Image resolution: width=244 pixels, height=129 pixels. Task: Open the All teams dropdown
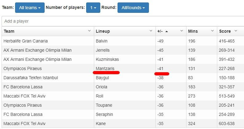[x=30, y=8]
